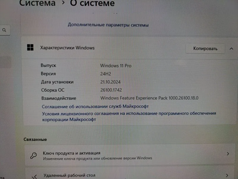Open Условия лицензионного соглашения link
The image size is (238, 179).
(x=129, y=116)
